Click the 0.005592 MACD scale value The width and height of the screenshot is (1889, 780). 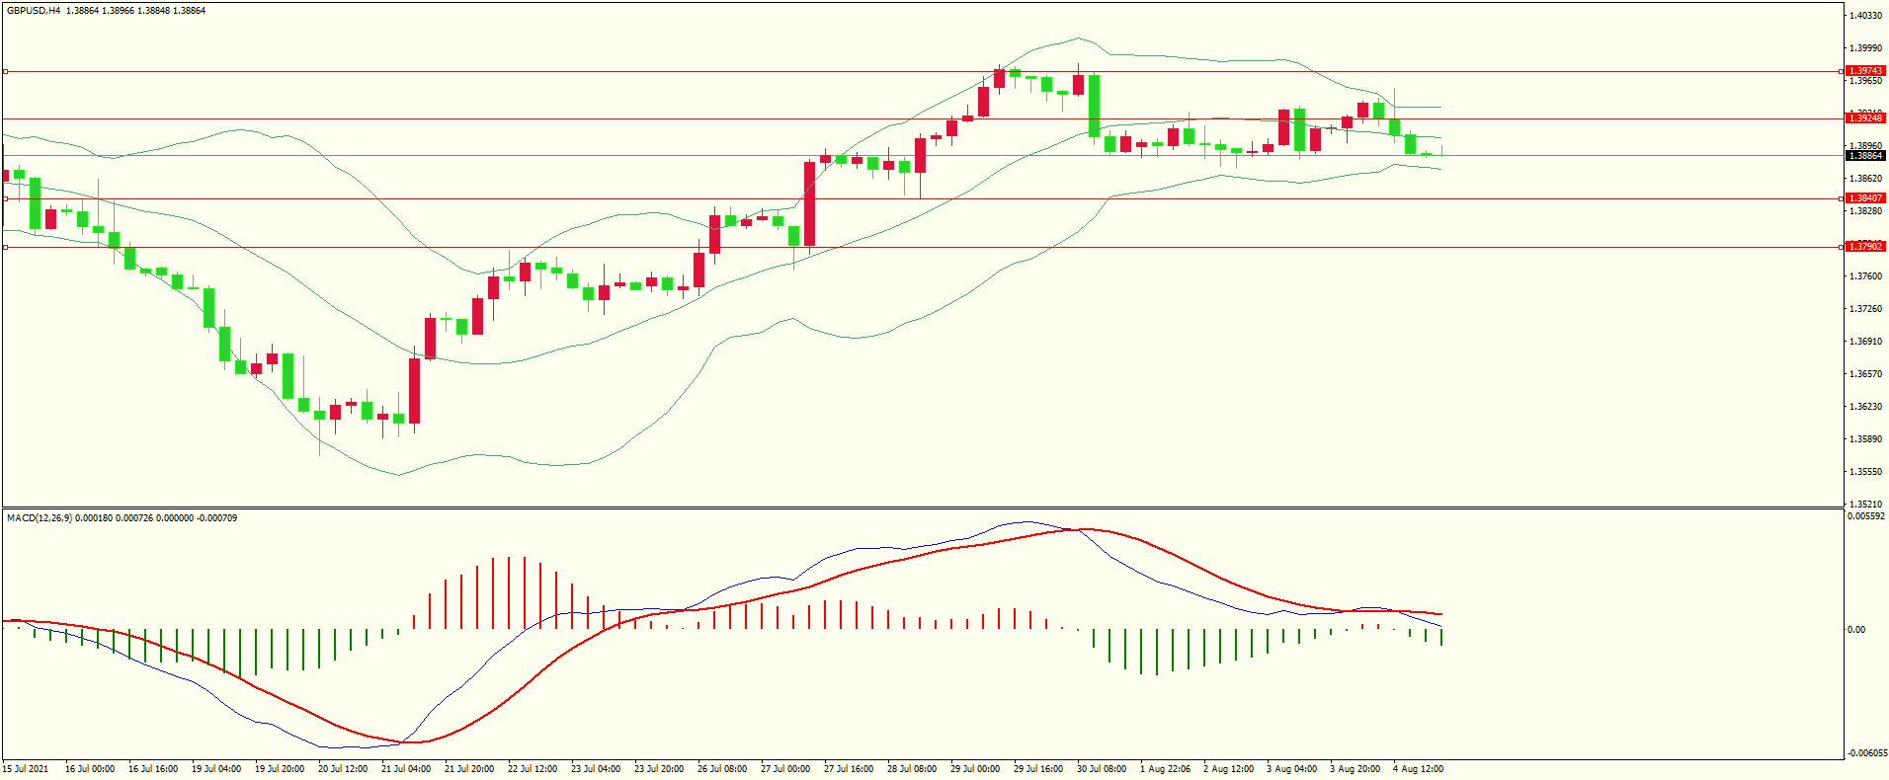point(1866,516)
